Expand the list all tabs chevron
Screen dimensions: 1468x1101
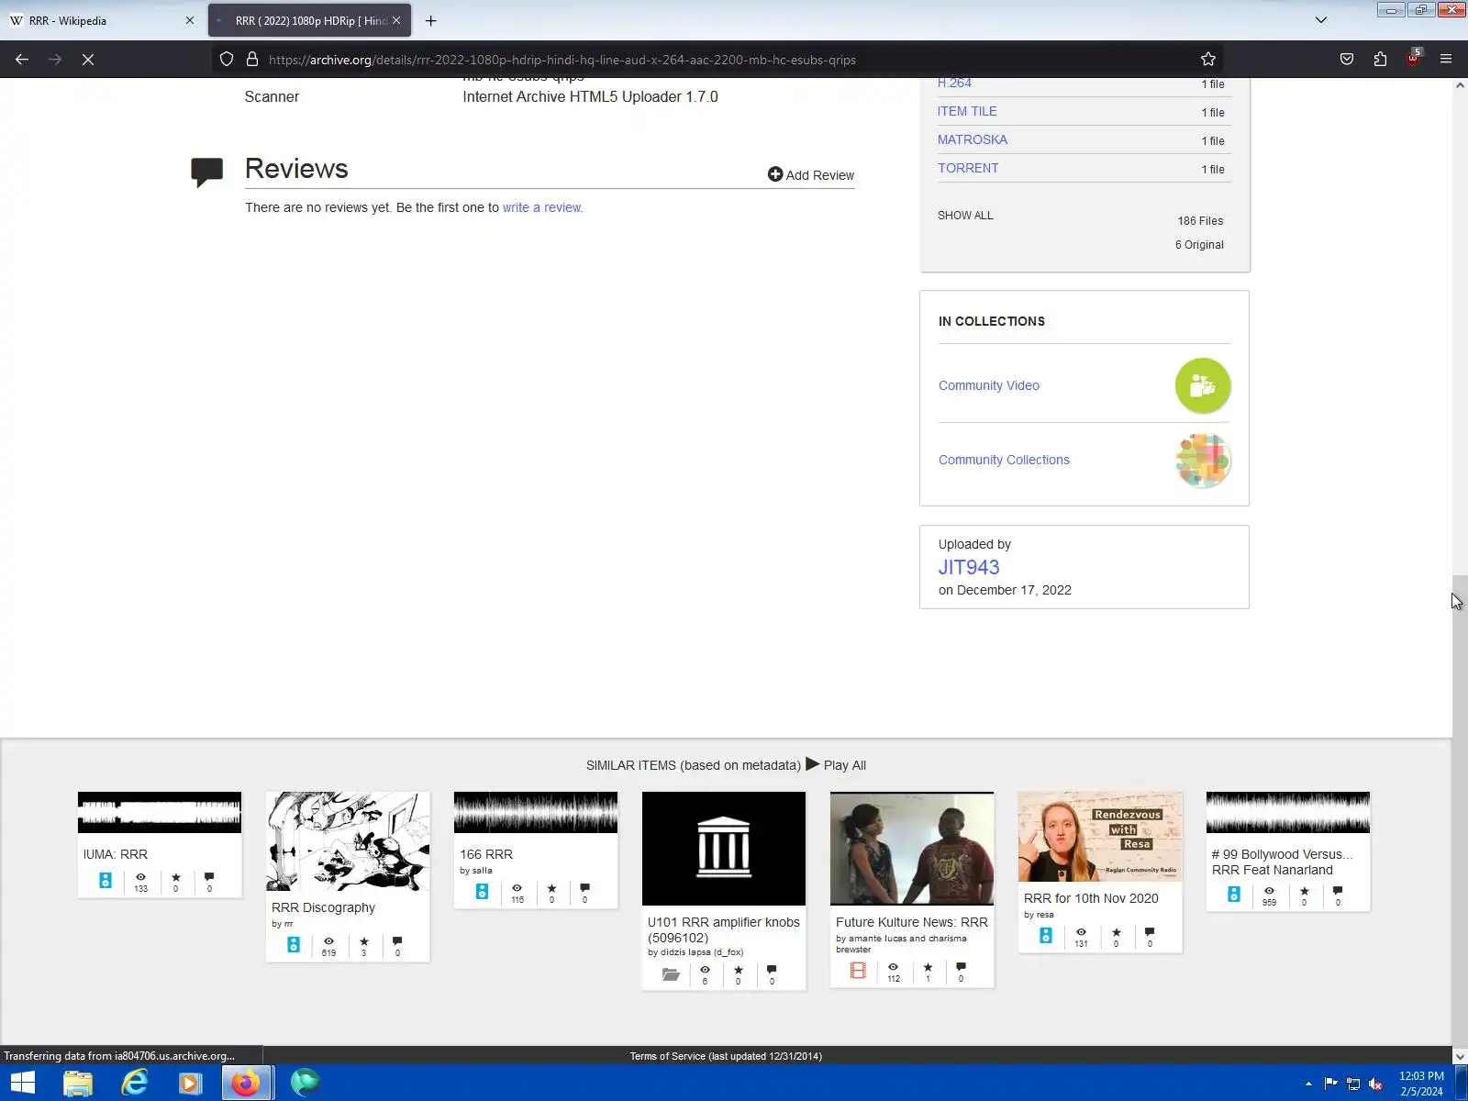(x=1321, y=20)
